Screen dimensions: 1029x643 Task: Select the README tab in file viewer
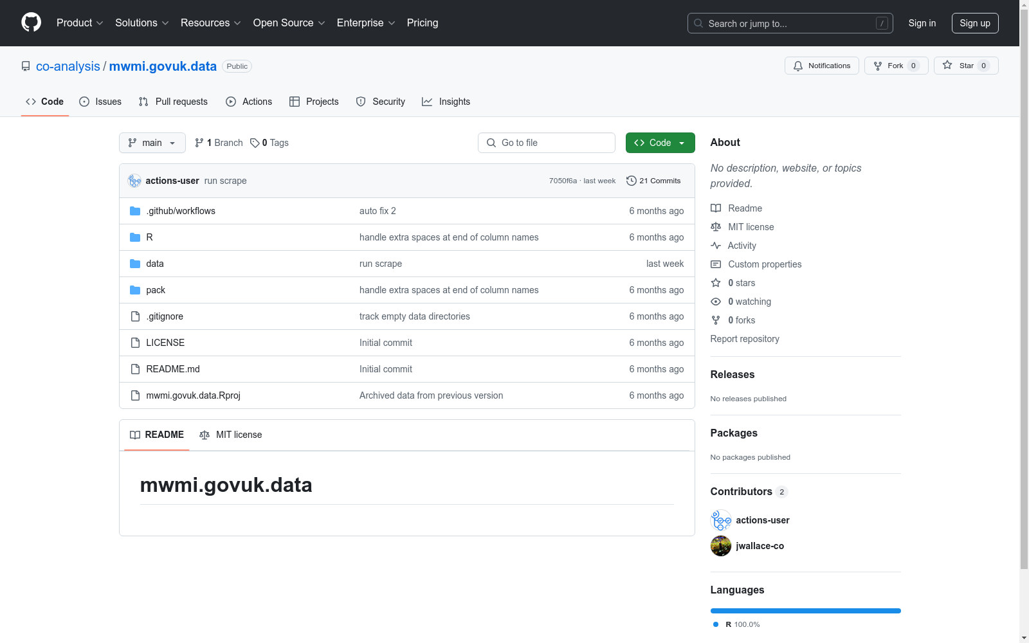coord(157,435)
